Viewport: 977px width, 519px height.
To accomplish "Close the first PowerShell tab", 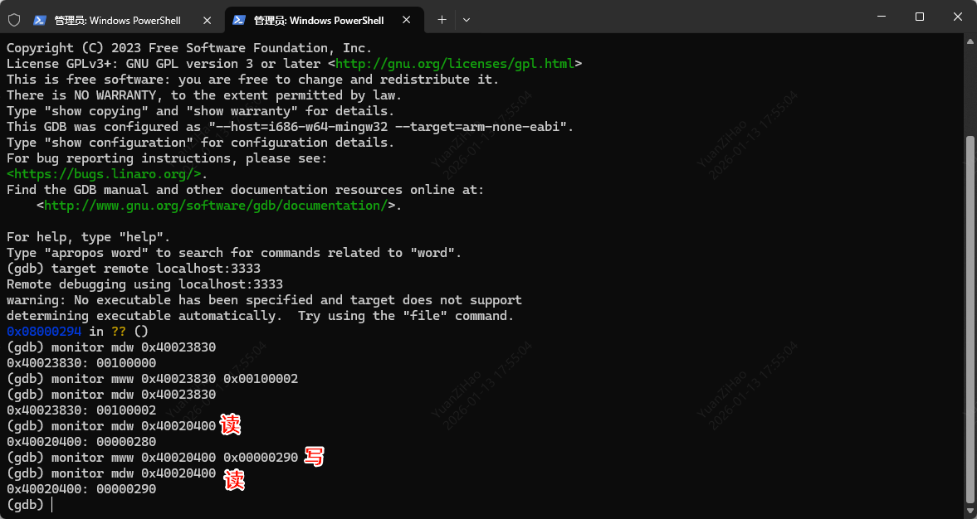I will pyautogui.click(x=204, y=20).
